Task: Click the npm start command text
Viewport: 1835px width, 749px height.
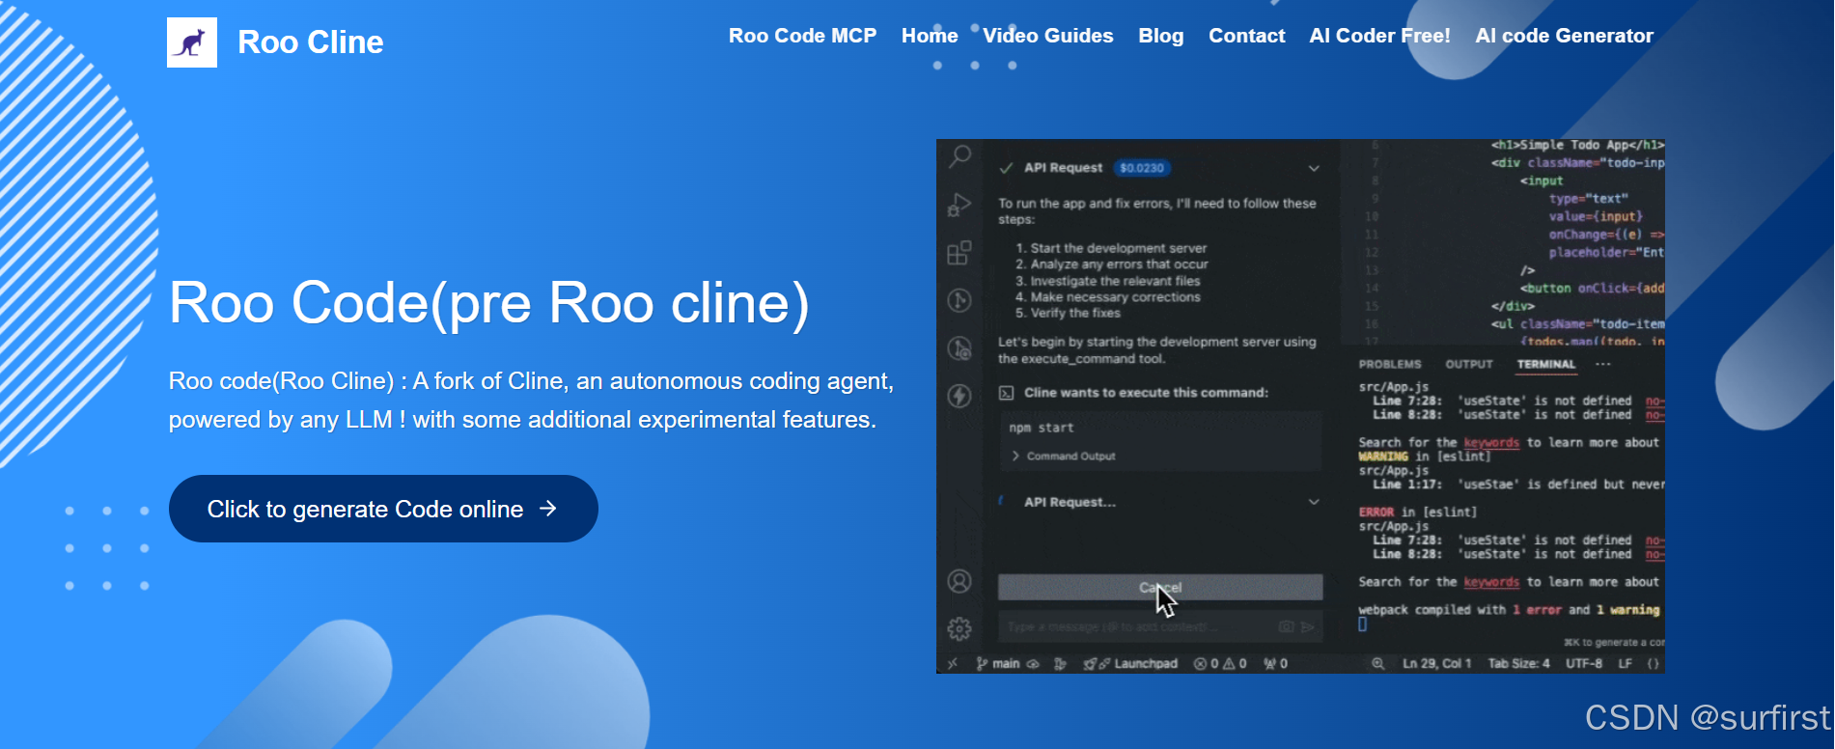Action: point(1041,428)
